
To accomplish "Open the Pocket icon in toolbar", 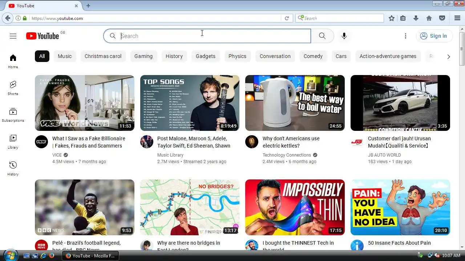I will pos(442,18).
